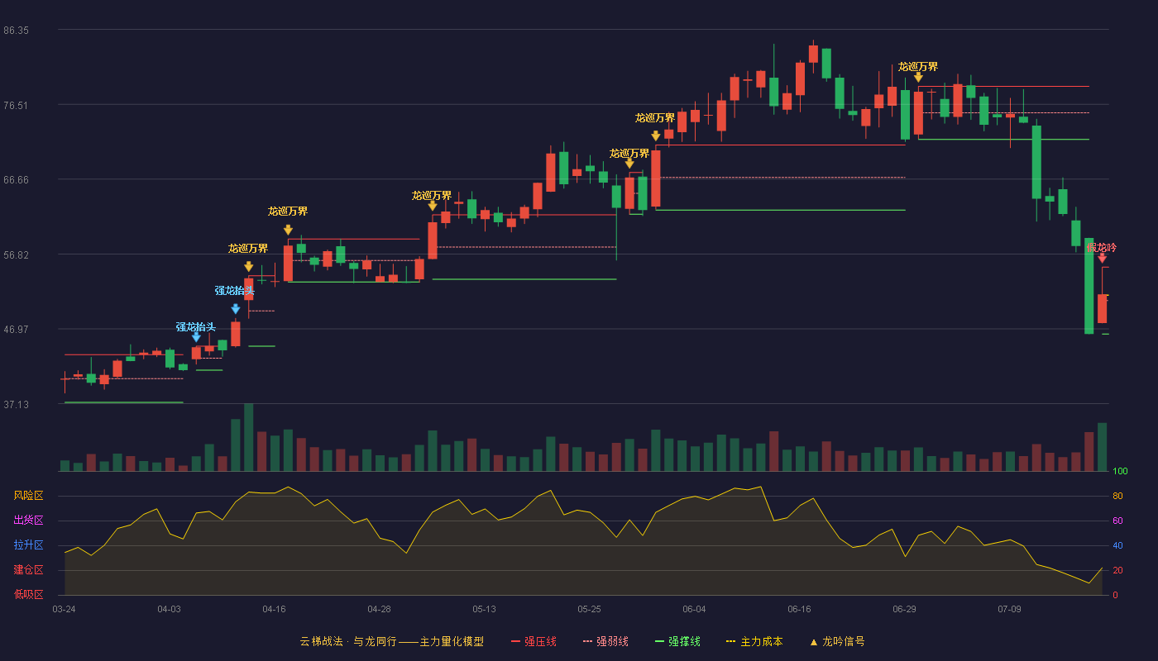Click the 05-13 date label

[x=484, y=609]
